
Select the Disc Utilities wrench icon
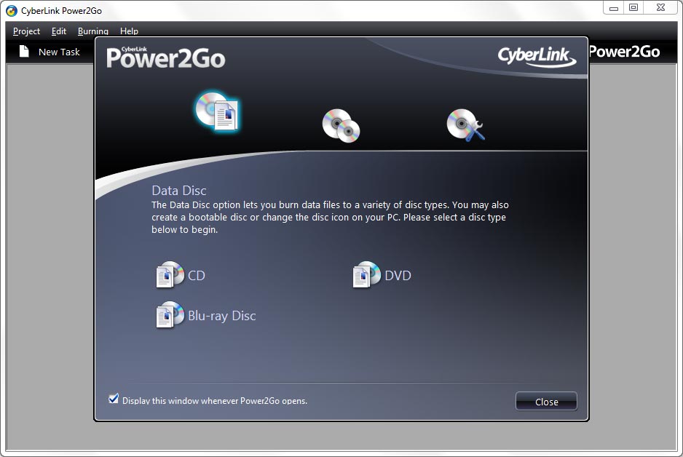465,125
